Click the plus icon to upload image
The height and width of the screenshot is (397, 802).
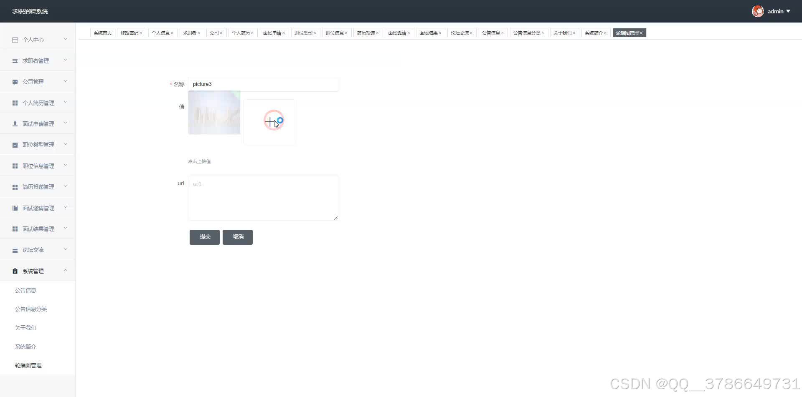click(x=270, y=122)
